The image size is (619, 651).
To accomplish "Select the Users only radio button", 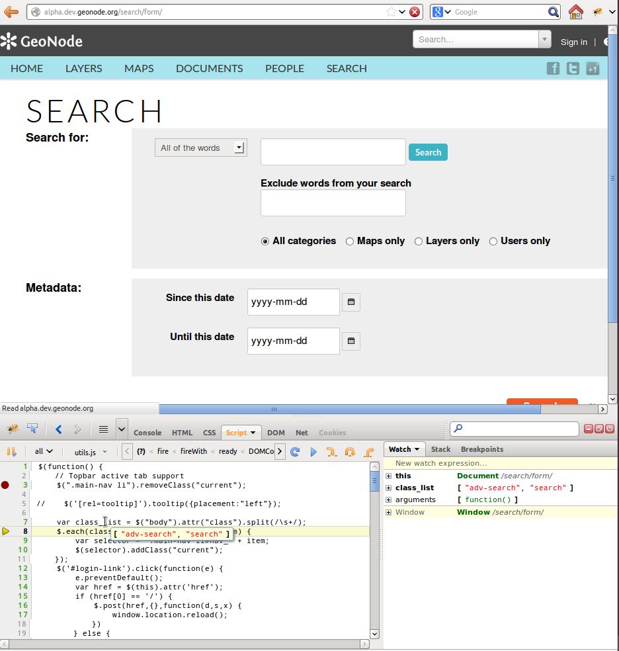I will [x=493, y=241].
